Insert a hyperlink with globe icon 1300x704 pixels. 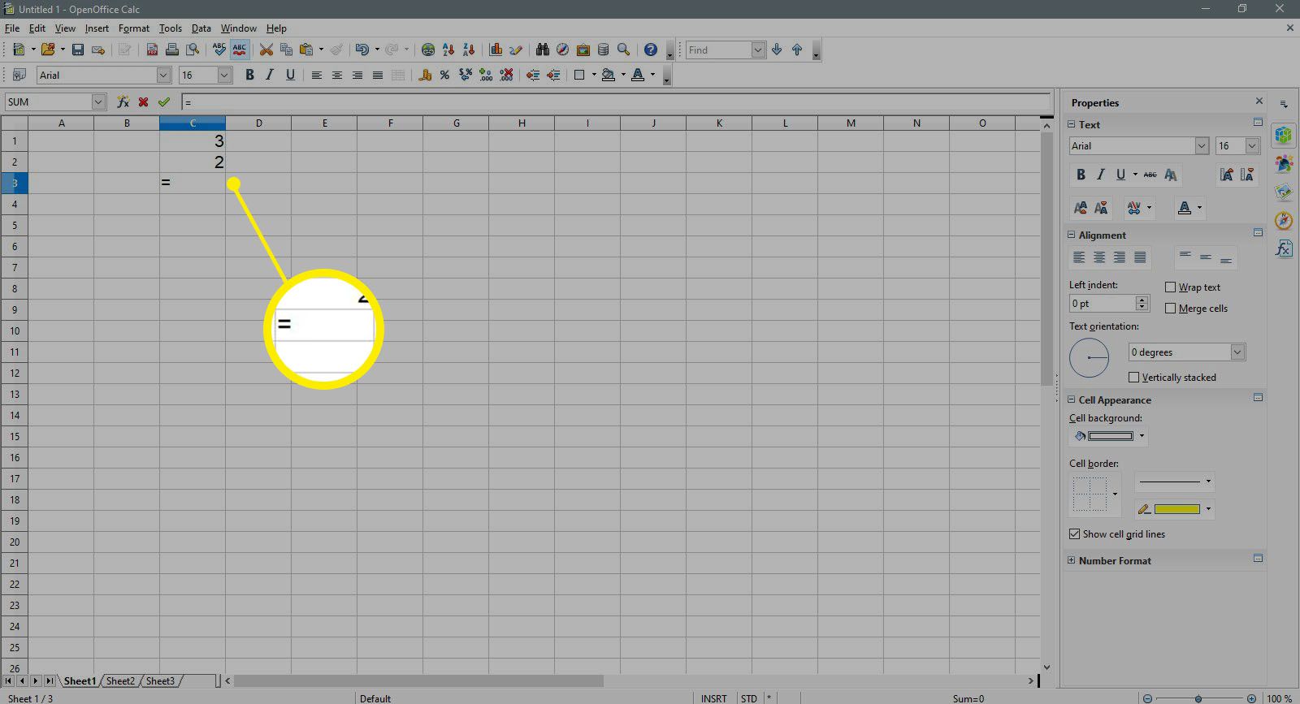[428, 50]
